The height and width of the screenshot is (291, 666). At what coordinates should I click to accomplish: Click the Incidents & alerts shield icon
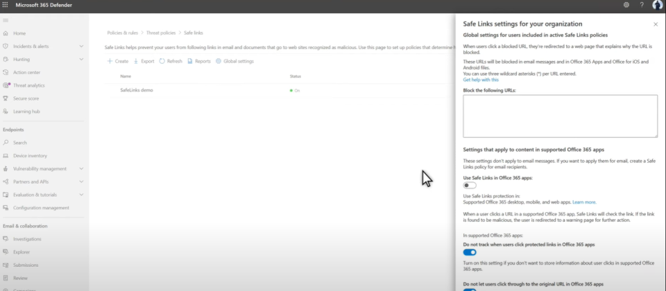[x=6, y=46]
